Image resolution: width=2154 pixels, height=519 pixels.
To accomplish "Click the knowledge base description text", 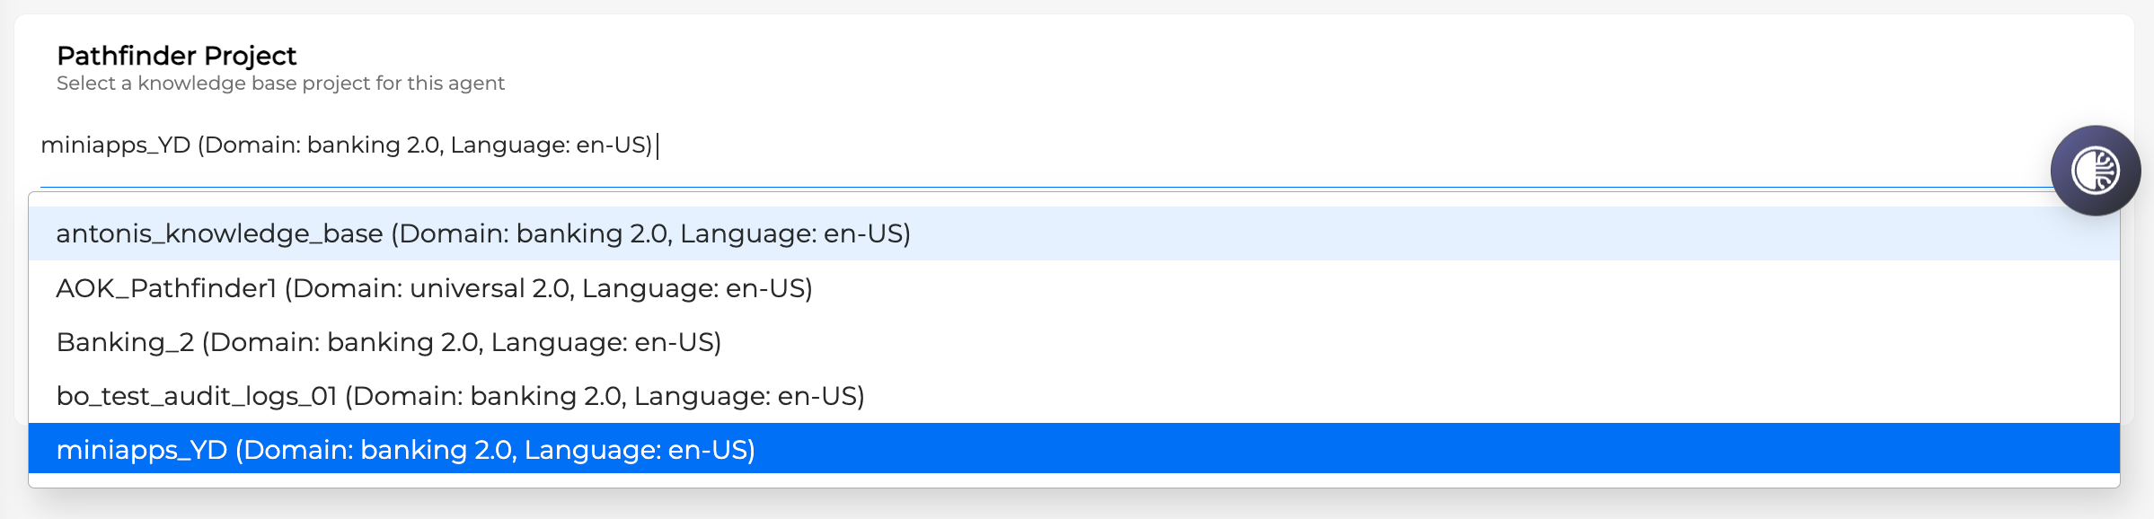I will [281, 83].
